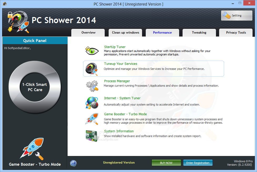Click description text under StartUp Tuner
The width and height of the screenshot is (257, 172).
[157, 53]
